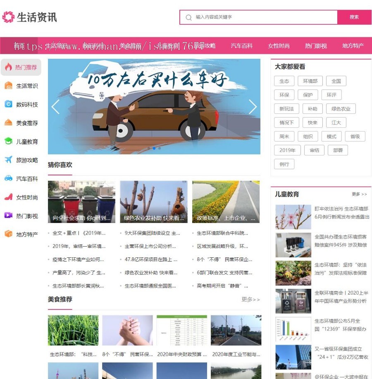This screenshot has width=372, height=379.
Task: Click the 大家都爱看 panel heading
Action: (x=290, y=67)
